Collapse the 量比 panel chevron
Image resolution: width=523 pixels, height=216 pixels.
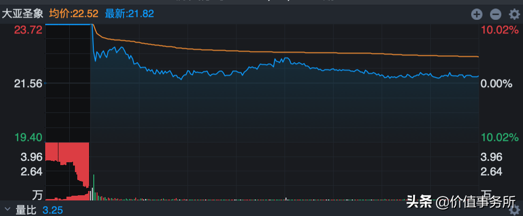pyautogui.click(x=8, y=210)
